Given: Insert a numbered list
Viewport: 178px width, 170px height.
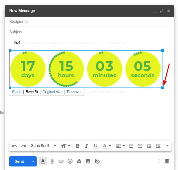Looking at the screenshot, I should (x=131, y=146).
